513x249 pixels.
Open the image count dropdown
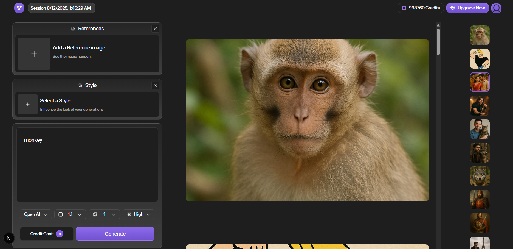104,214
